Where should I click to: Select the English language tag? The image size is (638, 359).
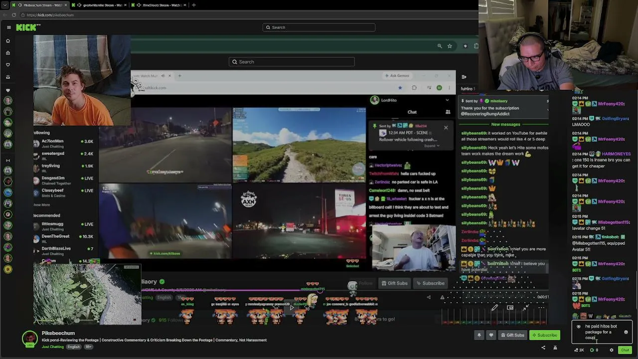click(73, 347)
